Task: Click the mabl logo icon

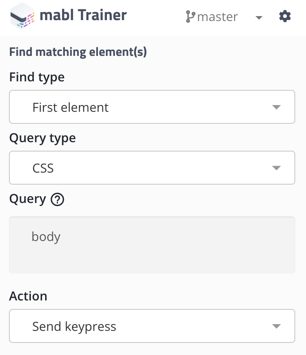Action: coord(22,17)
